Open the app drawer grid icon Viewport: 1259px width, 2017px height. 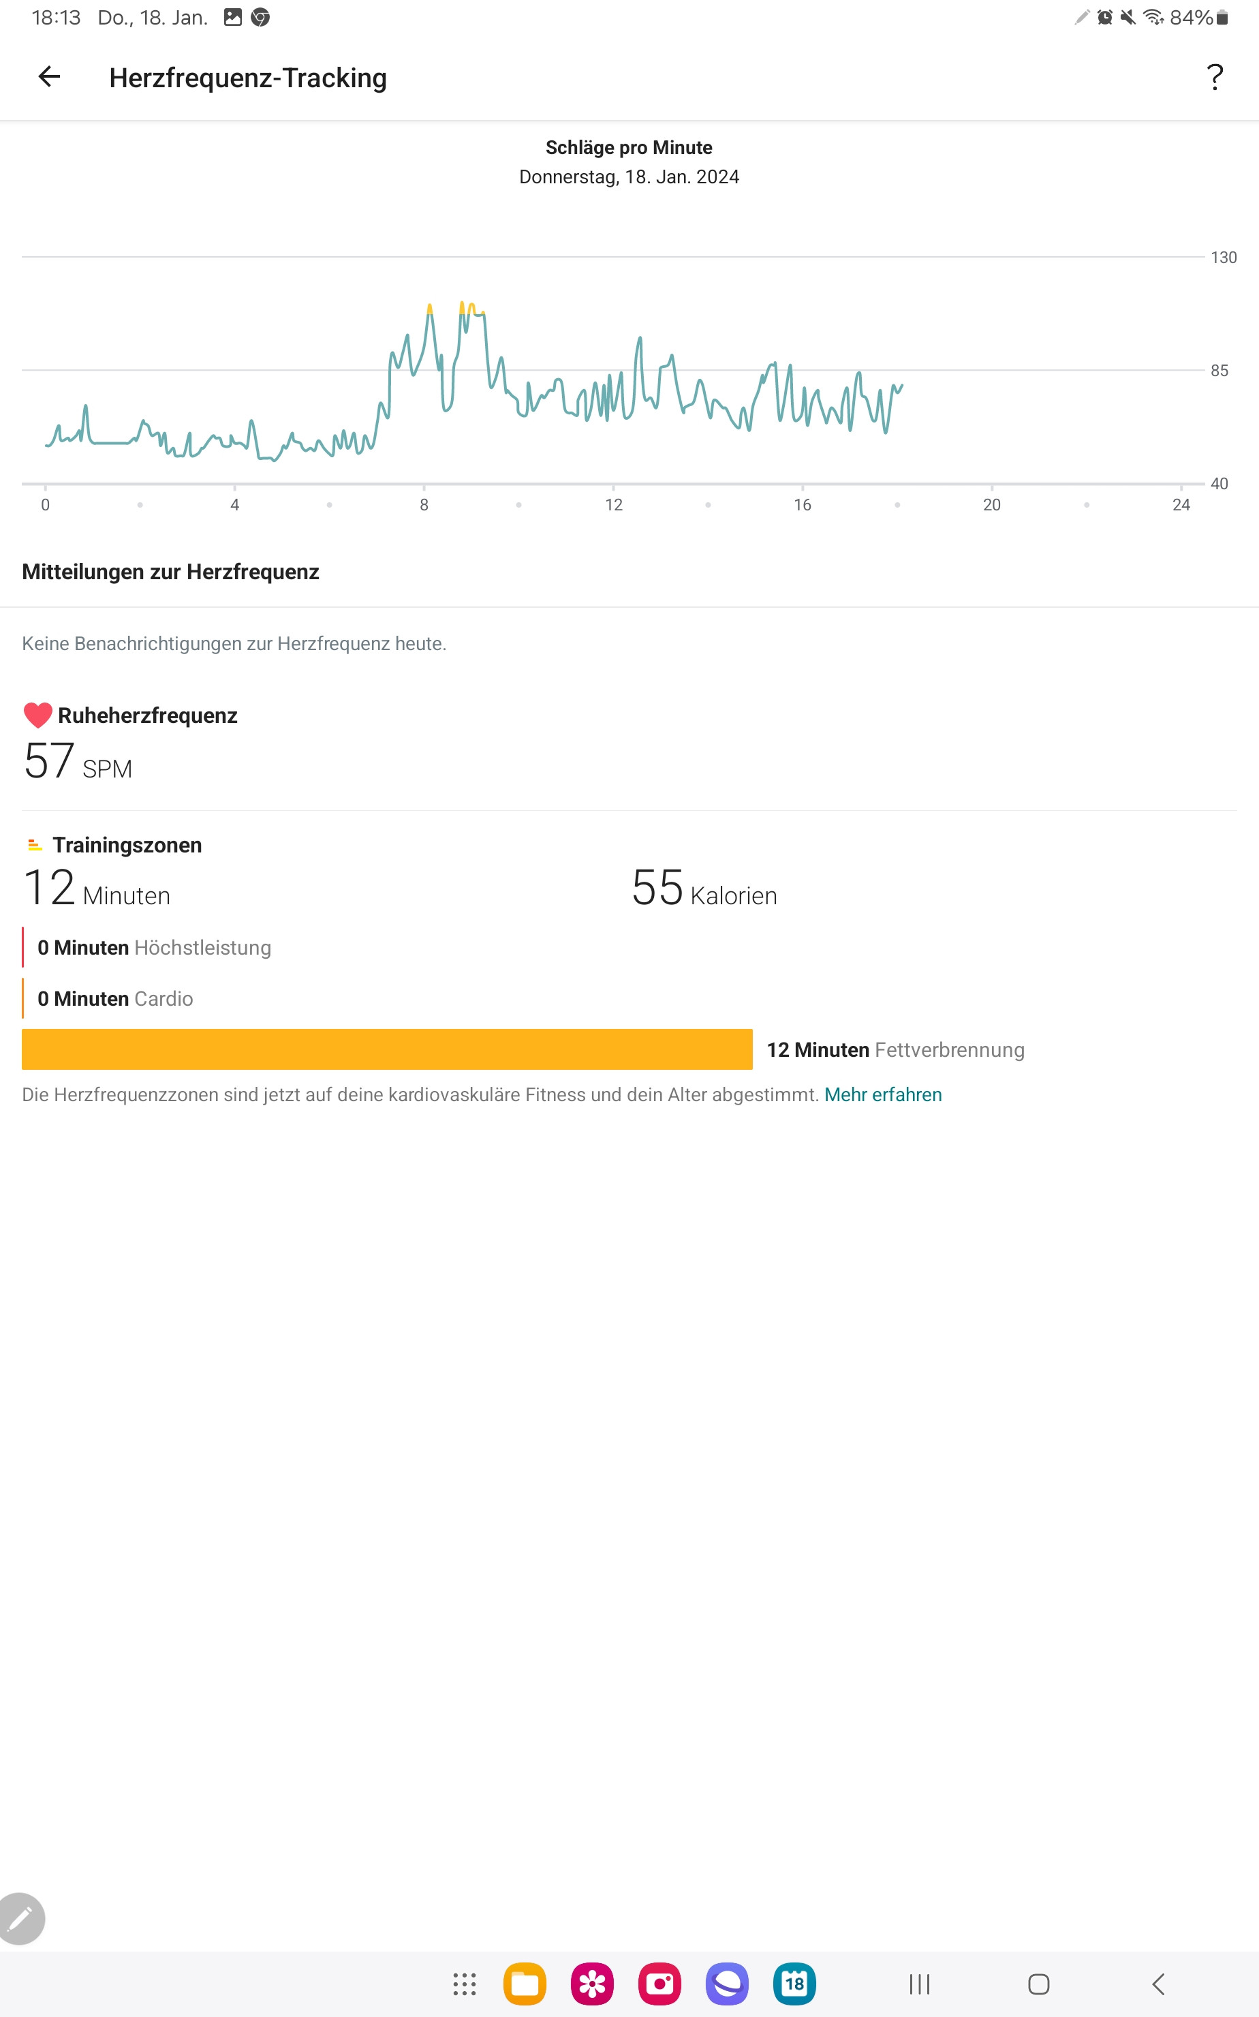pos(464,1984)
